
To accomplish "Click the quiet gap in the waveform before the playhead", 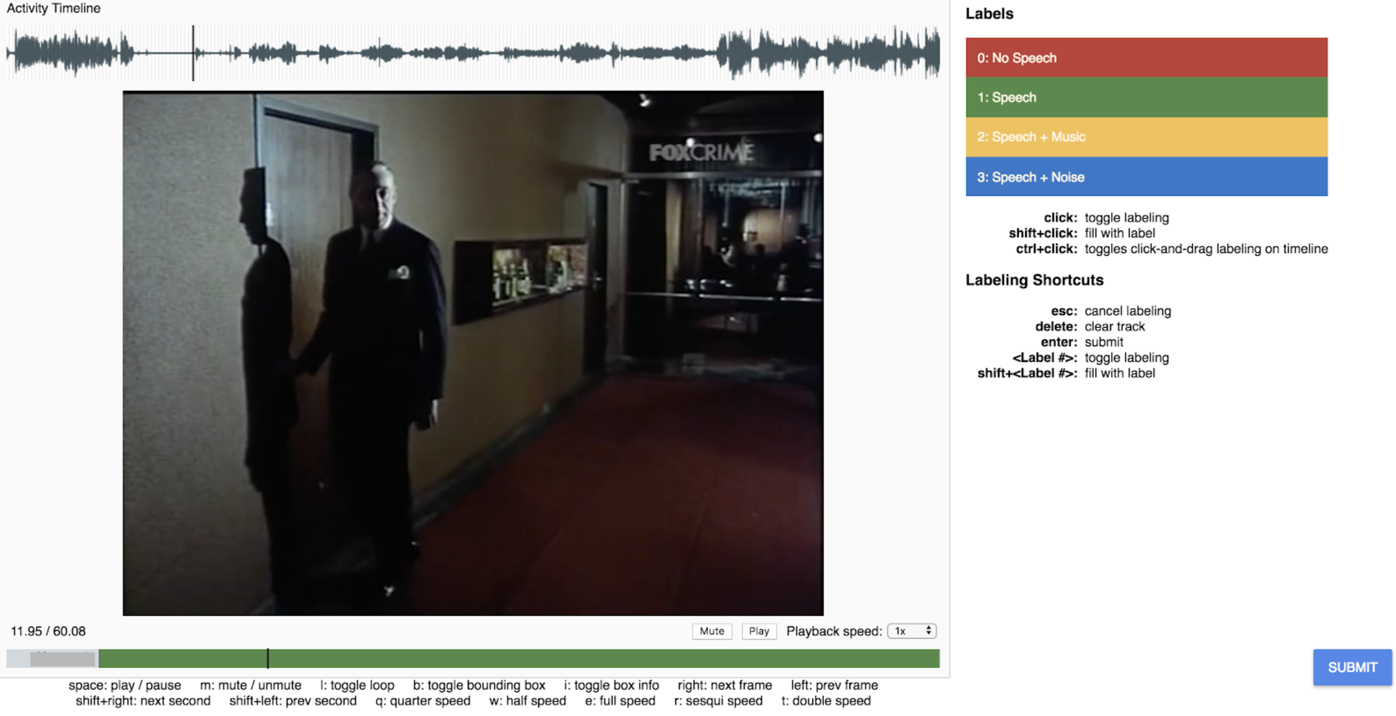I will click(164, 52).
